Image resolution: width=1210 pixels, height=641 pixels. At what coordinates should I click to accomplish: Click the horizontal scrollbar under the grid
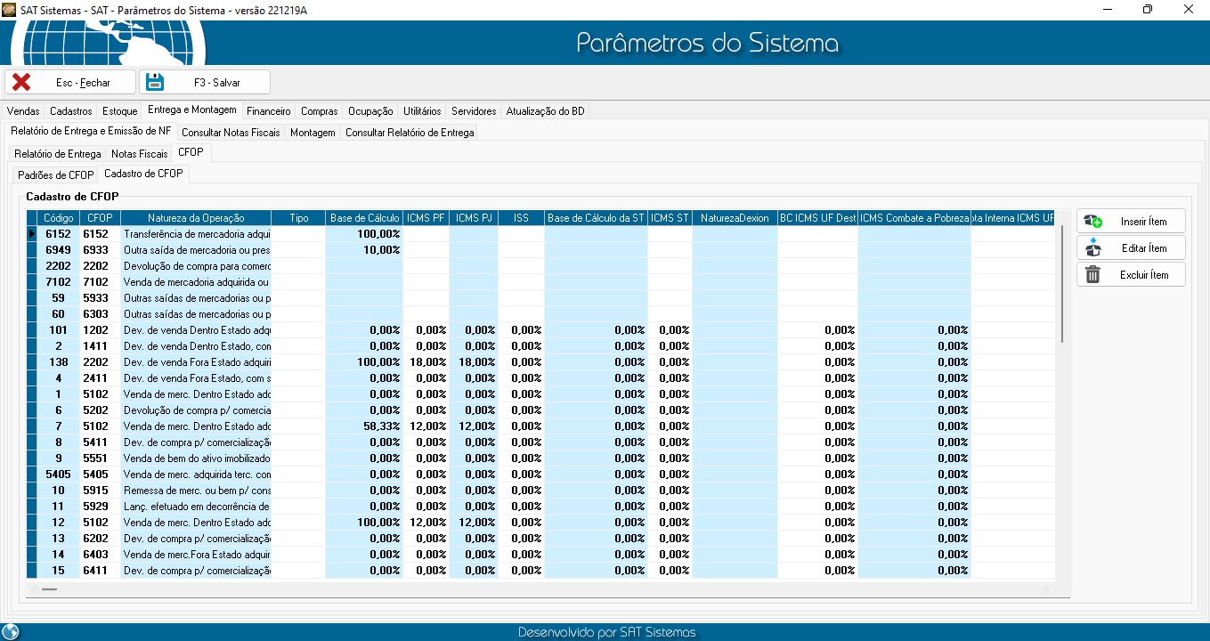[49, 588]
